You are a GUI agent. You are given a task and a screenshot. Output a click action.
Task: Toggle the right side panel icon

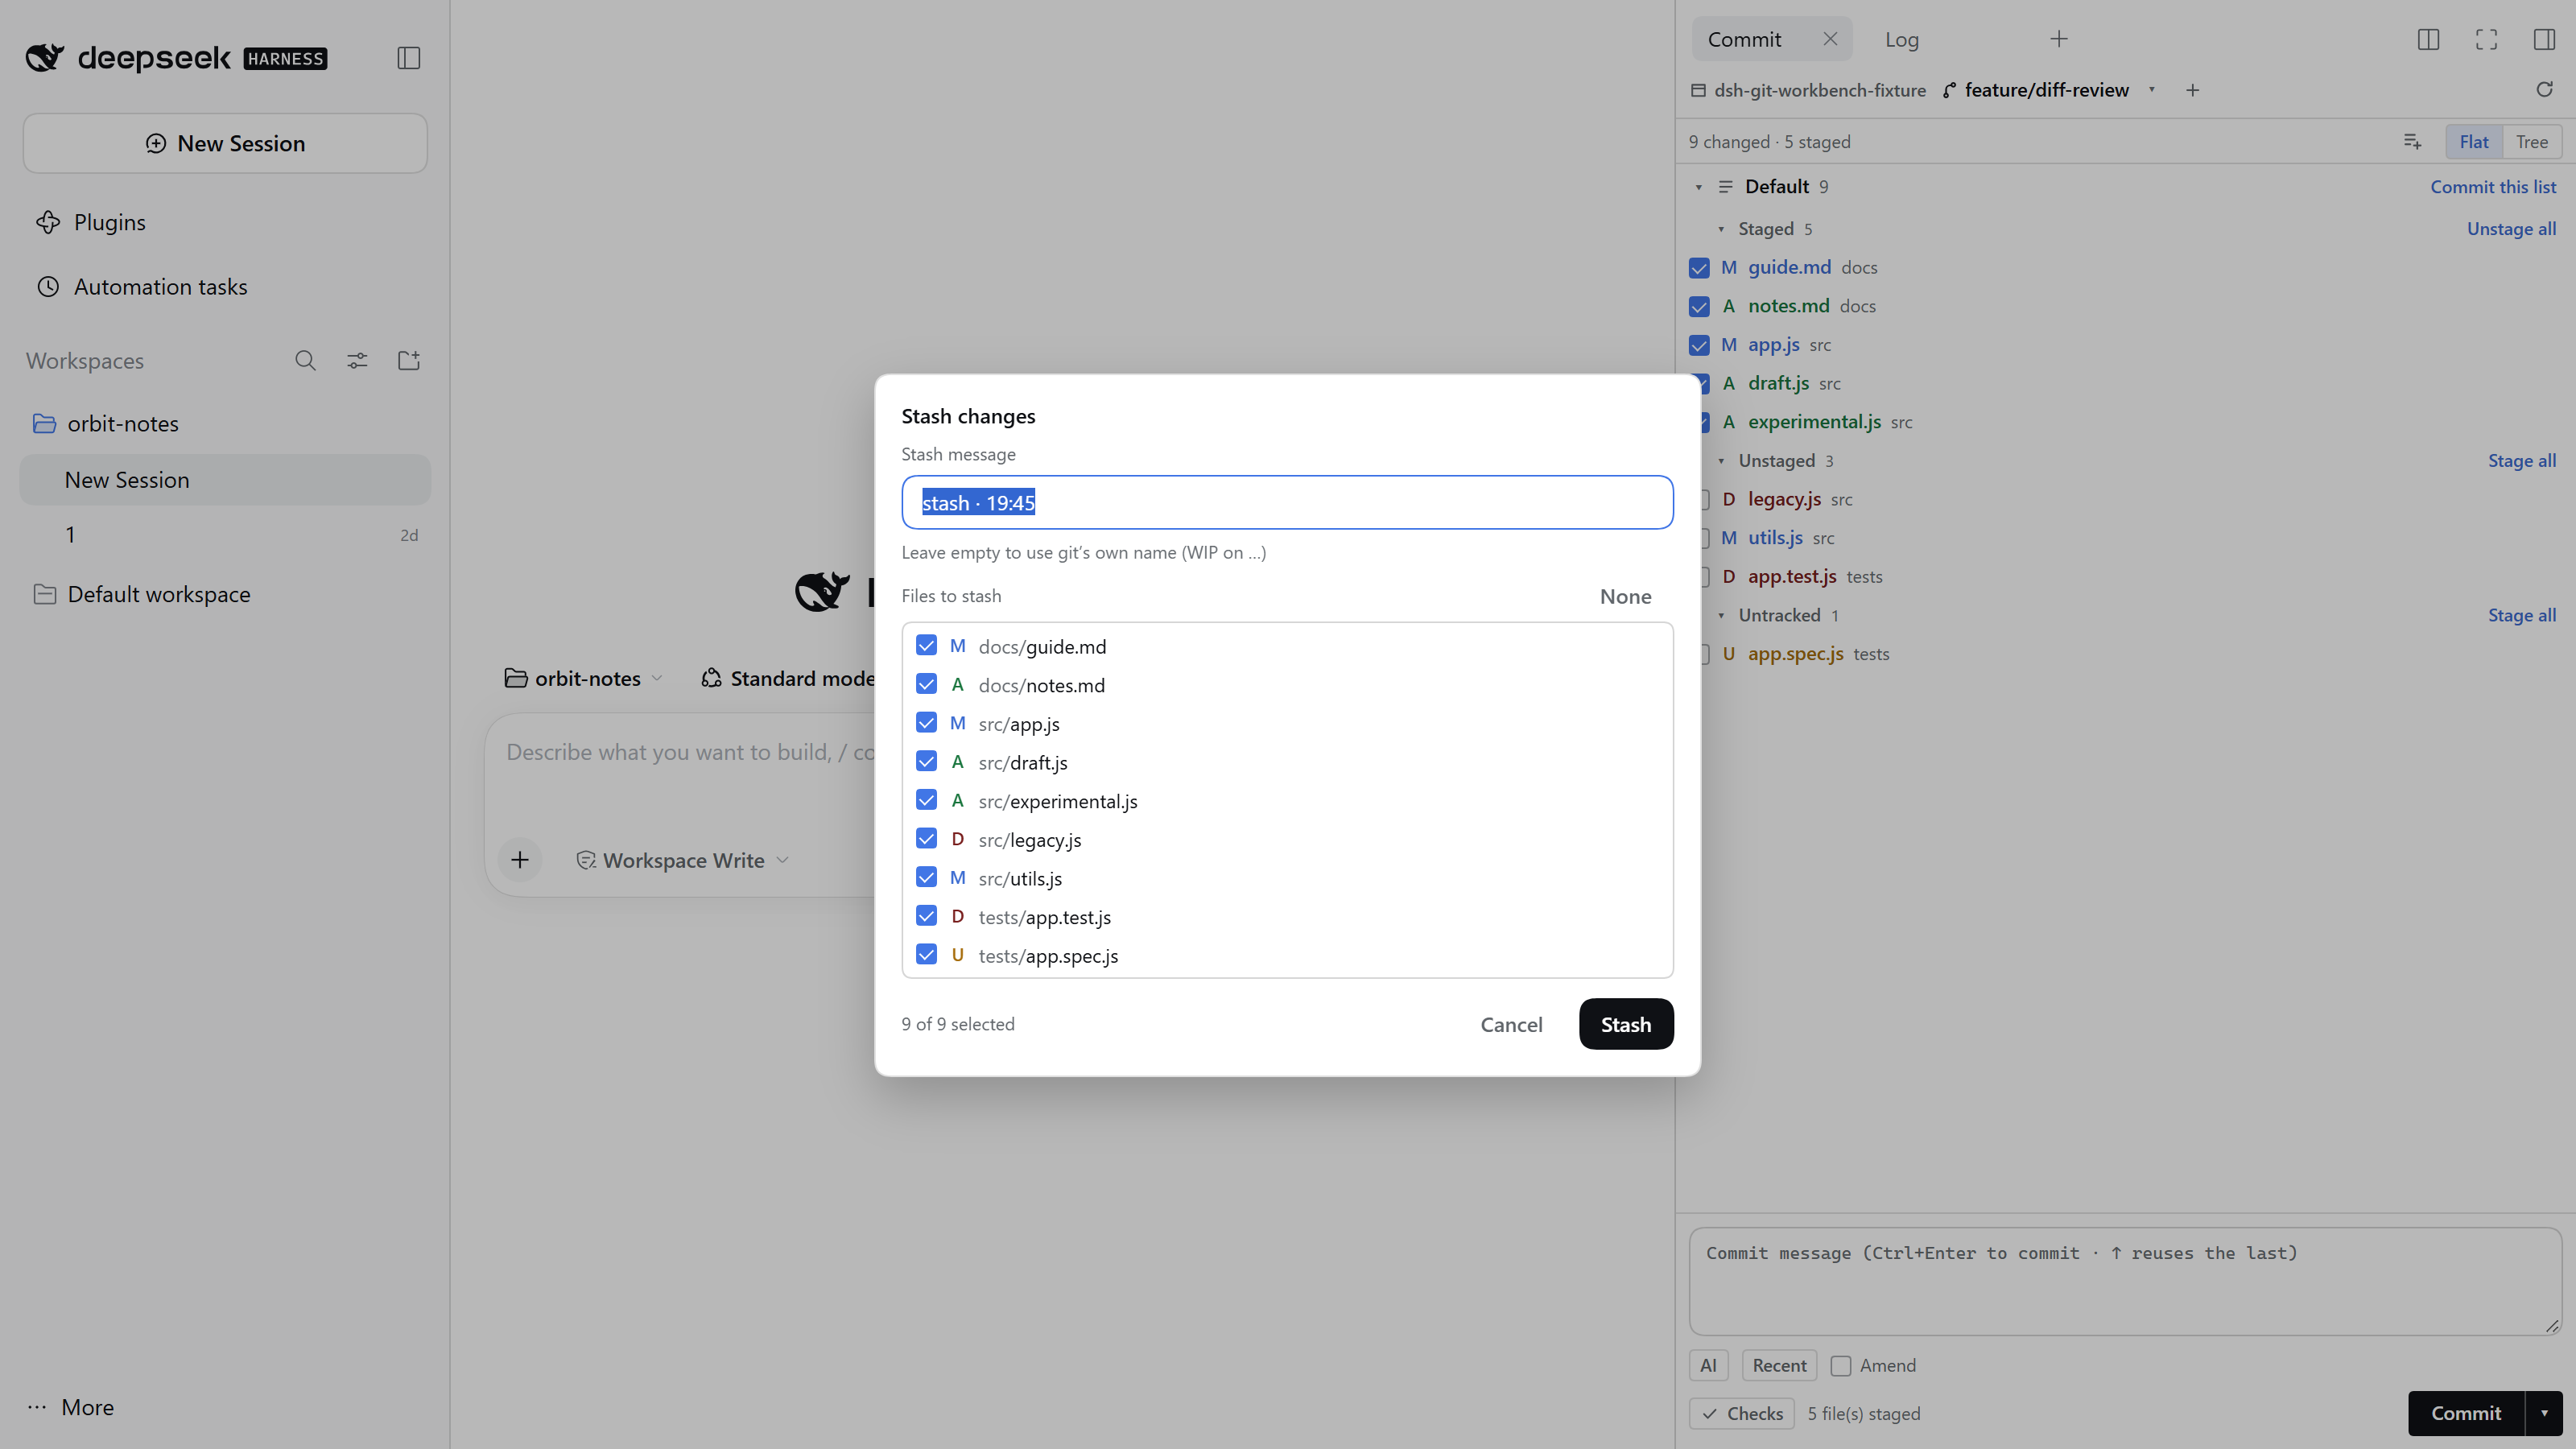click(2544, 39)
